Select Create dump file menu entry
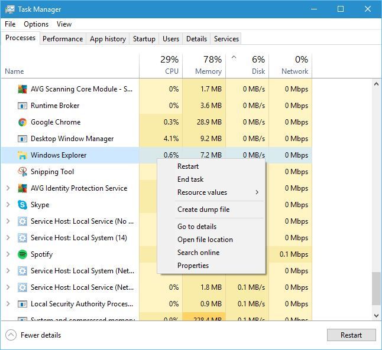382x350 pixels. click(211, 210)
